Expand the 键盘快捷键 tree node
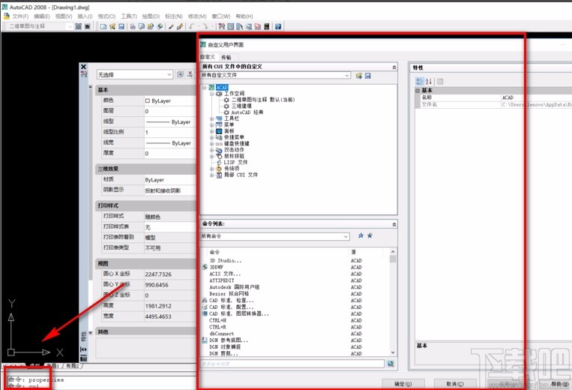 (x=211, y=144)
